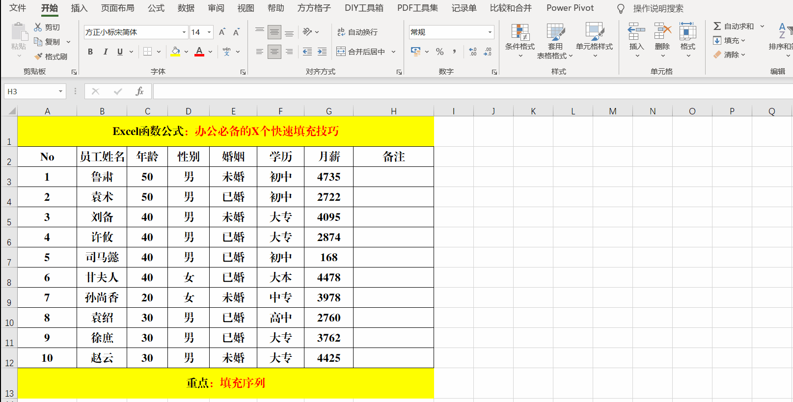Viewport: 793px width, 402px height.
Task: Open the number group dialog launcher
Action: point(494,72)
